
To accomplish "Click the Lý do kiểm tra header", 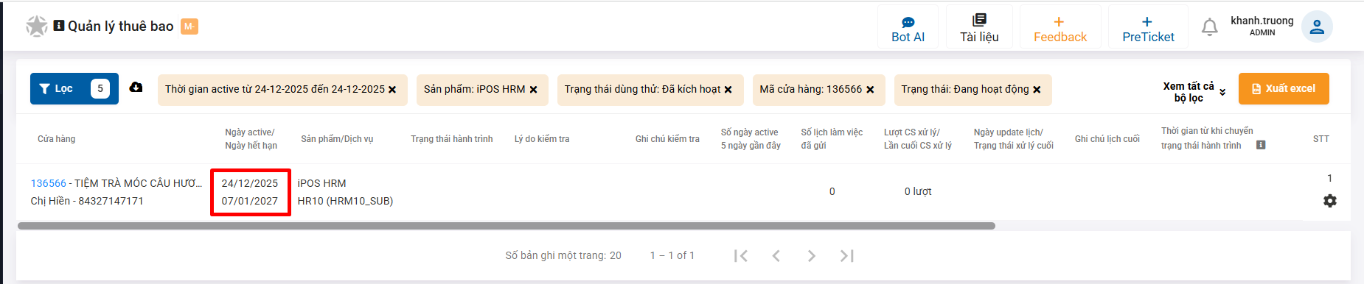I will point(542,139).
